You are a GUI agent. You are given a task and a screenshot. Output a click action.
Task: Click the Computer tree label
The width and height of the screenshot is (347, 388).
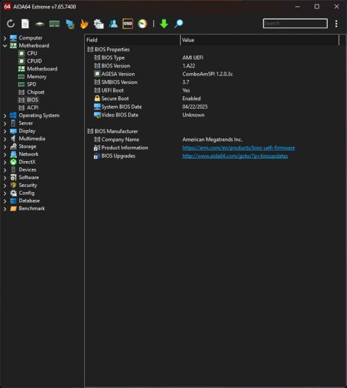30,38
